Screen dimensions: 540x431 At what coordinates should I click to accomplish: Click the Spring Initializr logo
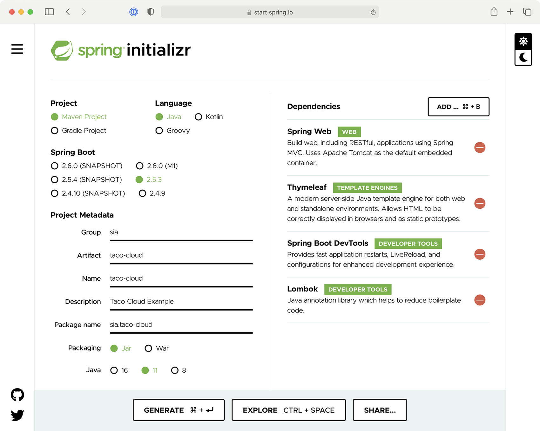[121, 50]
